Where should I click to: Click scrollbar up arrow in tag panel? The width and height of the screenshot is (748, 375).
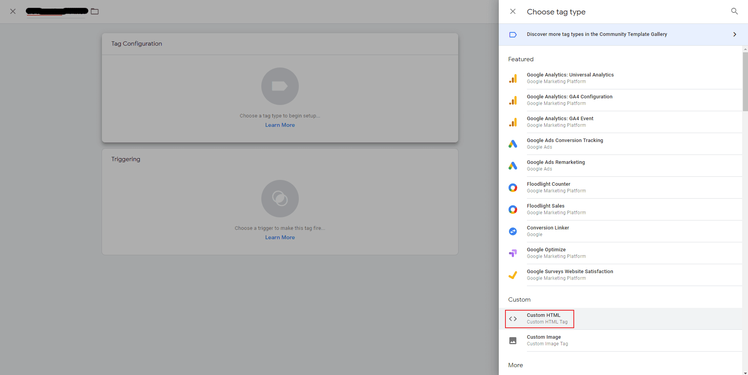(x=745, y=49)
